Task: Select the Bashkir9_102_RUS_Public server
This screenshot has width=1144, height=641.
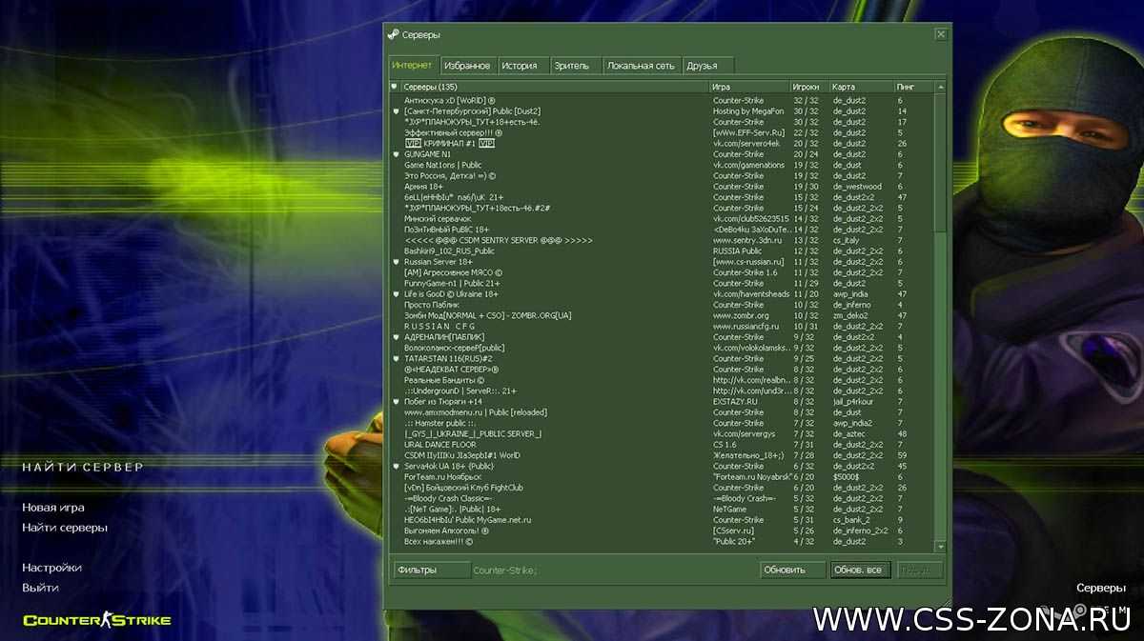Action: click(x=663, y=251)
